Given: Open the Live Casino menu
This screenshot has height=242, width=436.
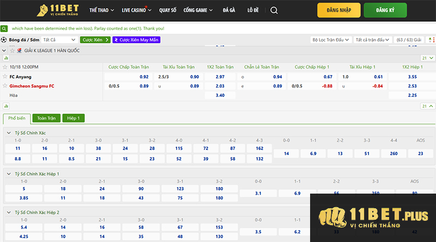Looking at the screenshot, I should point(136,10).
